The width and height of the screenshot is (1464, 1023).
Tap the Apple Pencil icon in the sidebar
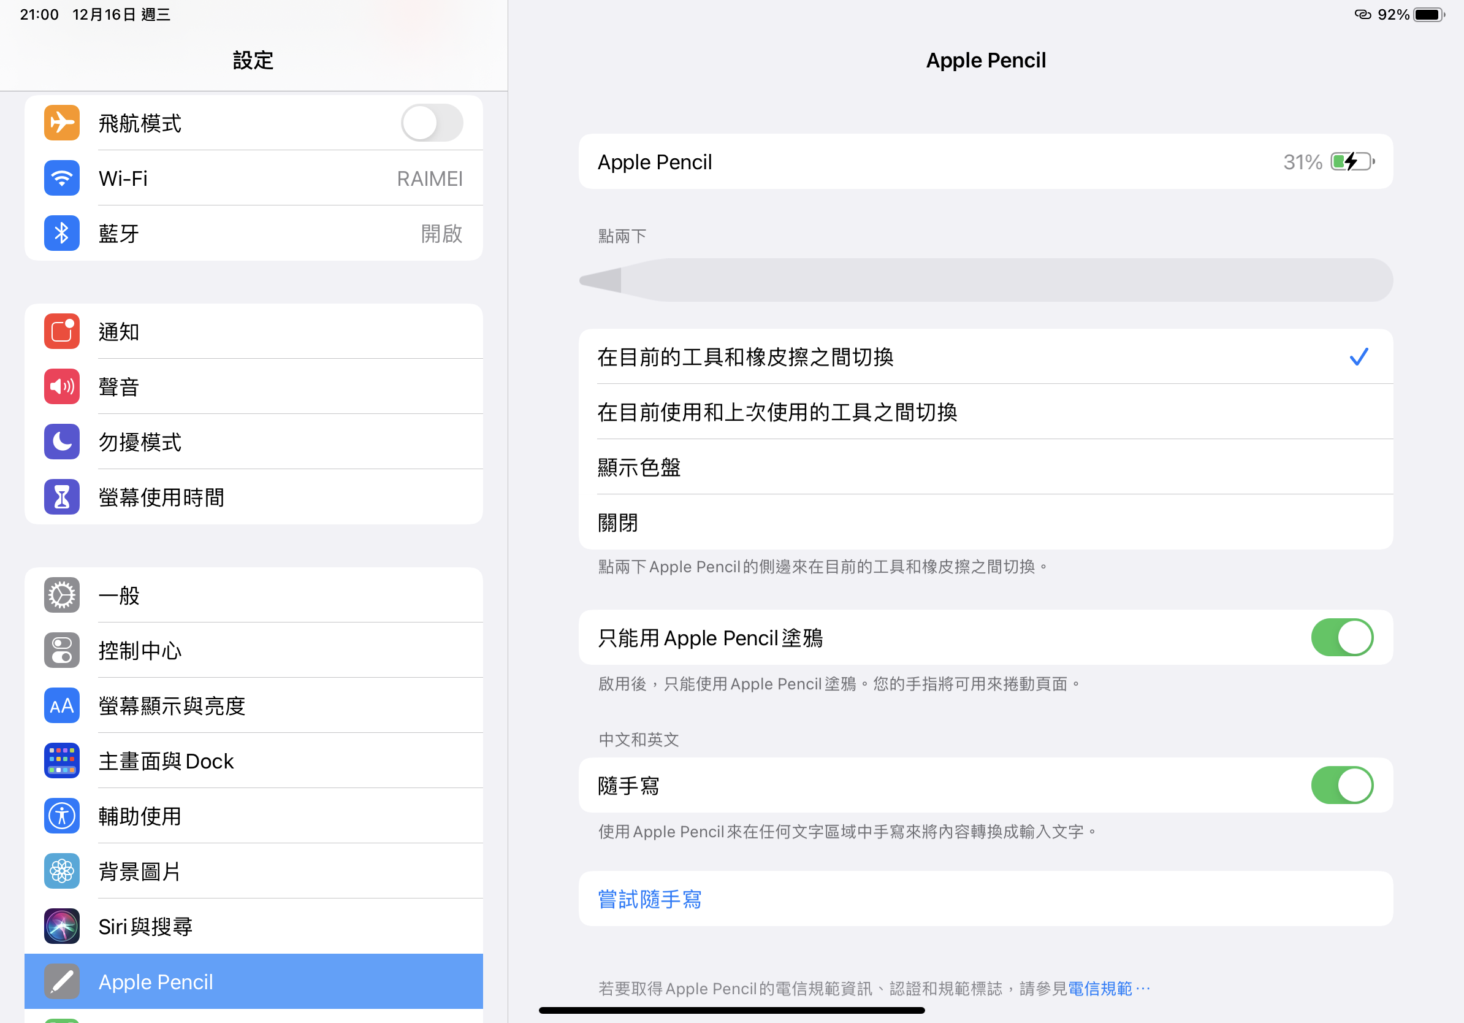pyautogui.click(x=62, y=981)
